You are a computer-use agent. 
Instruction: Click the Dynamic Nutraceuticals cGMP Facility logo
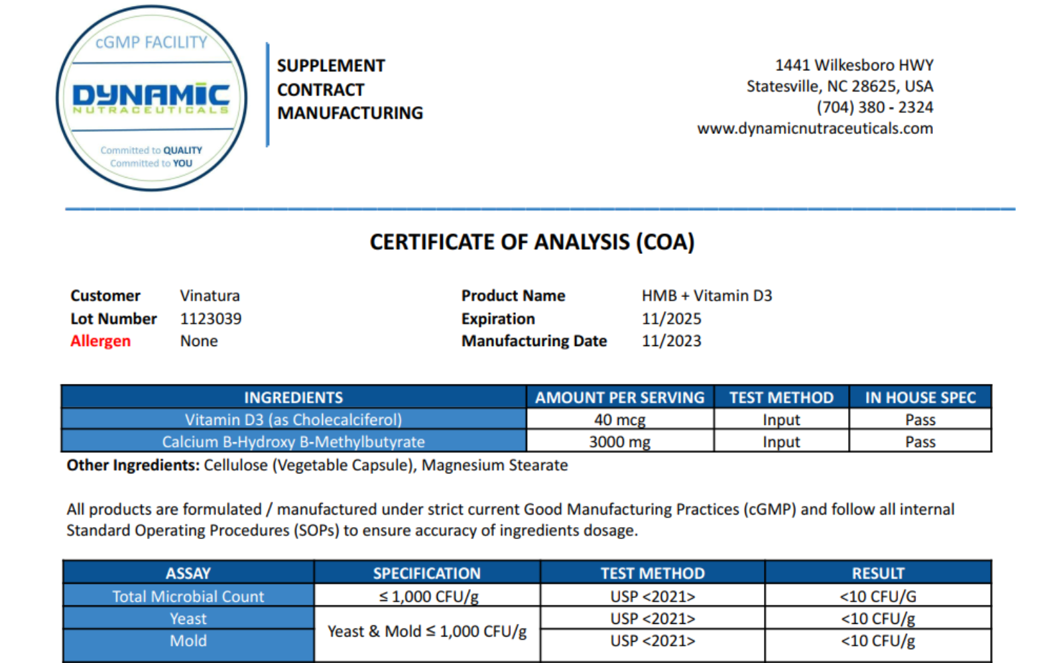(152, 99)
